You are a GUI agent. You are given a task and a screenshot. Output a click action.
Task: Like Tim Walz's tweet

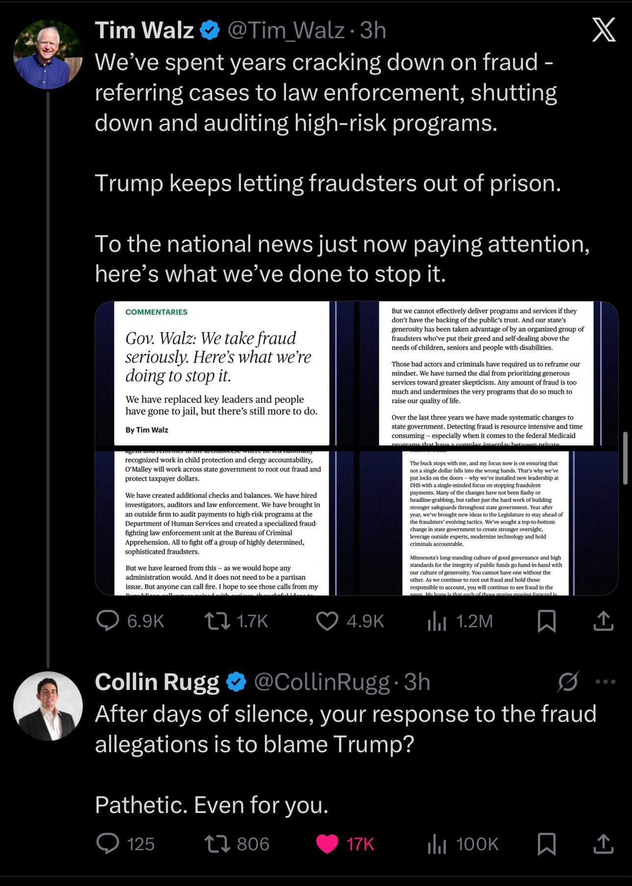[327, 620]
